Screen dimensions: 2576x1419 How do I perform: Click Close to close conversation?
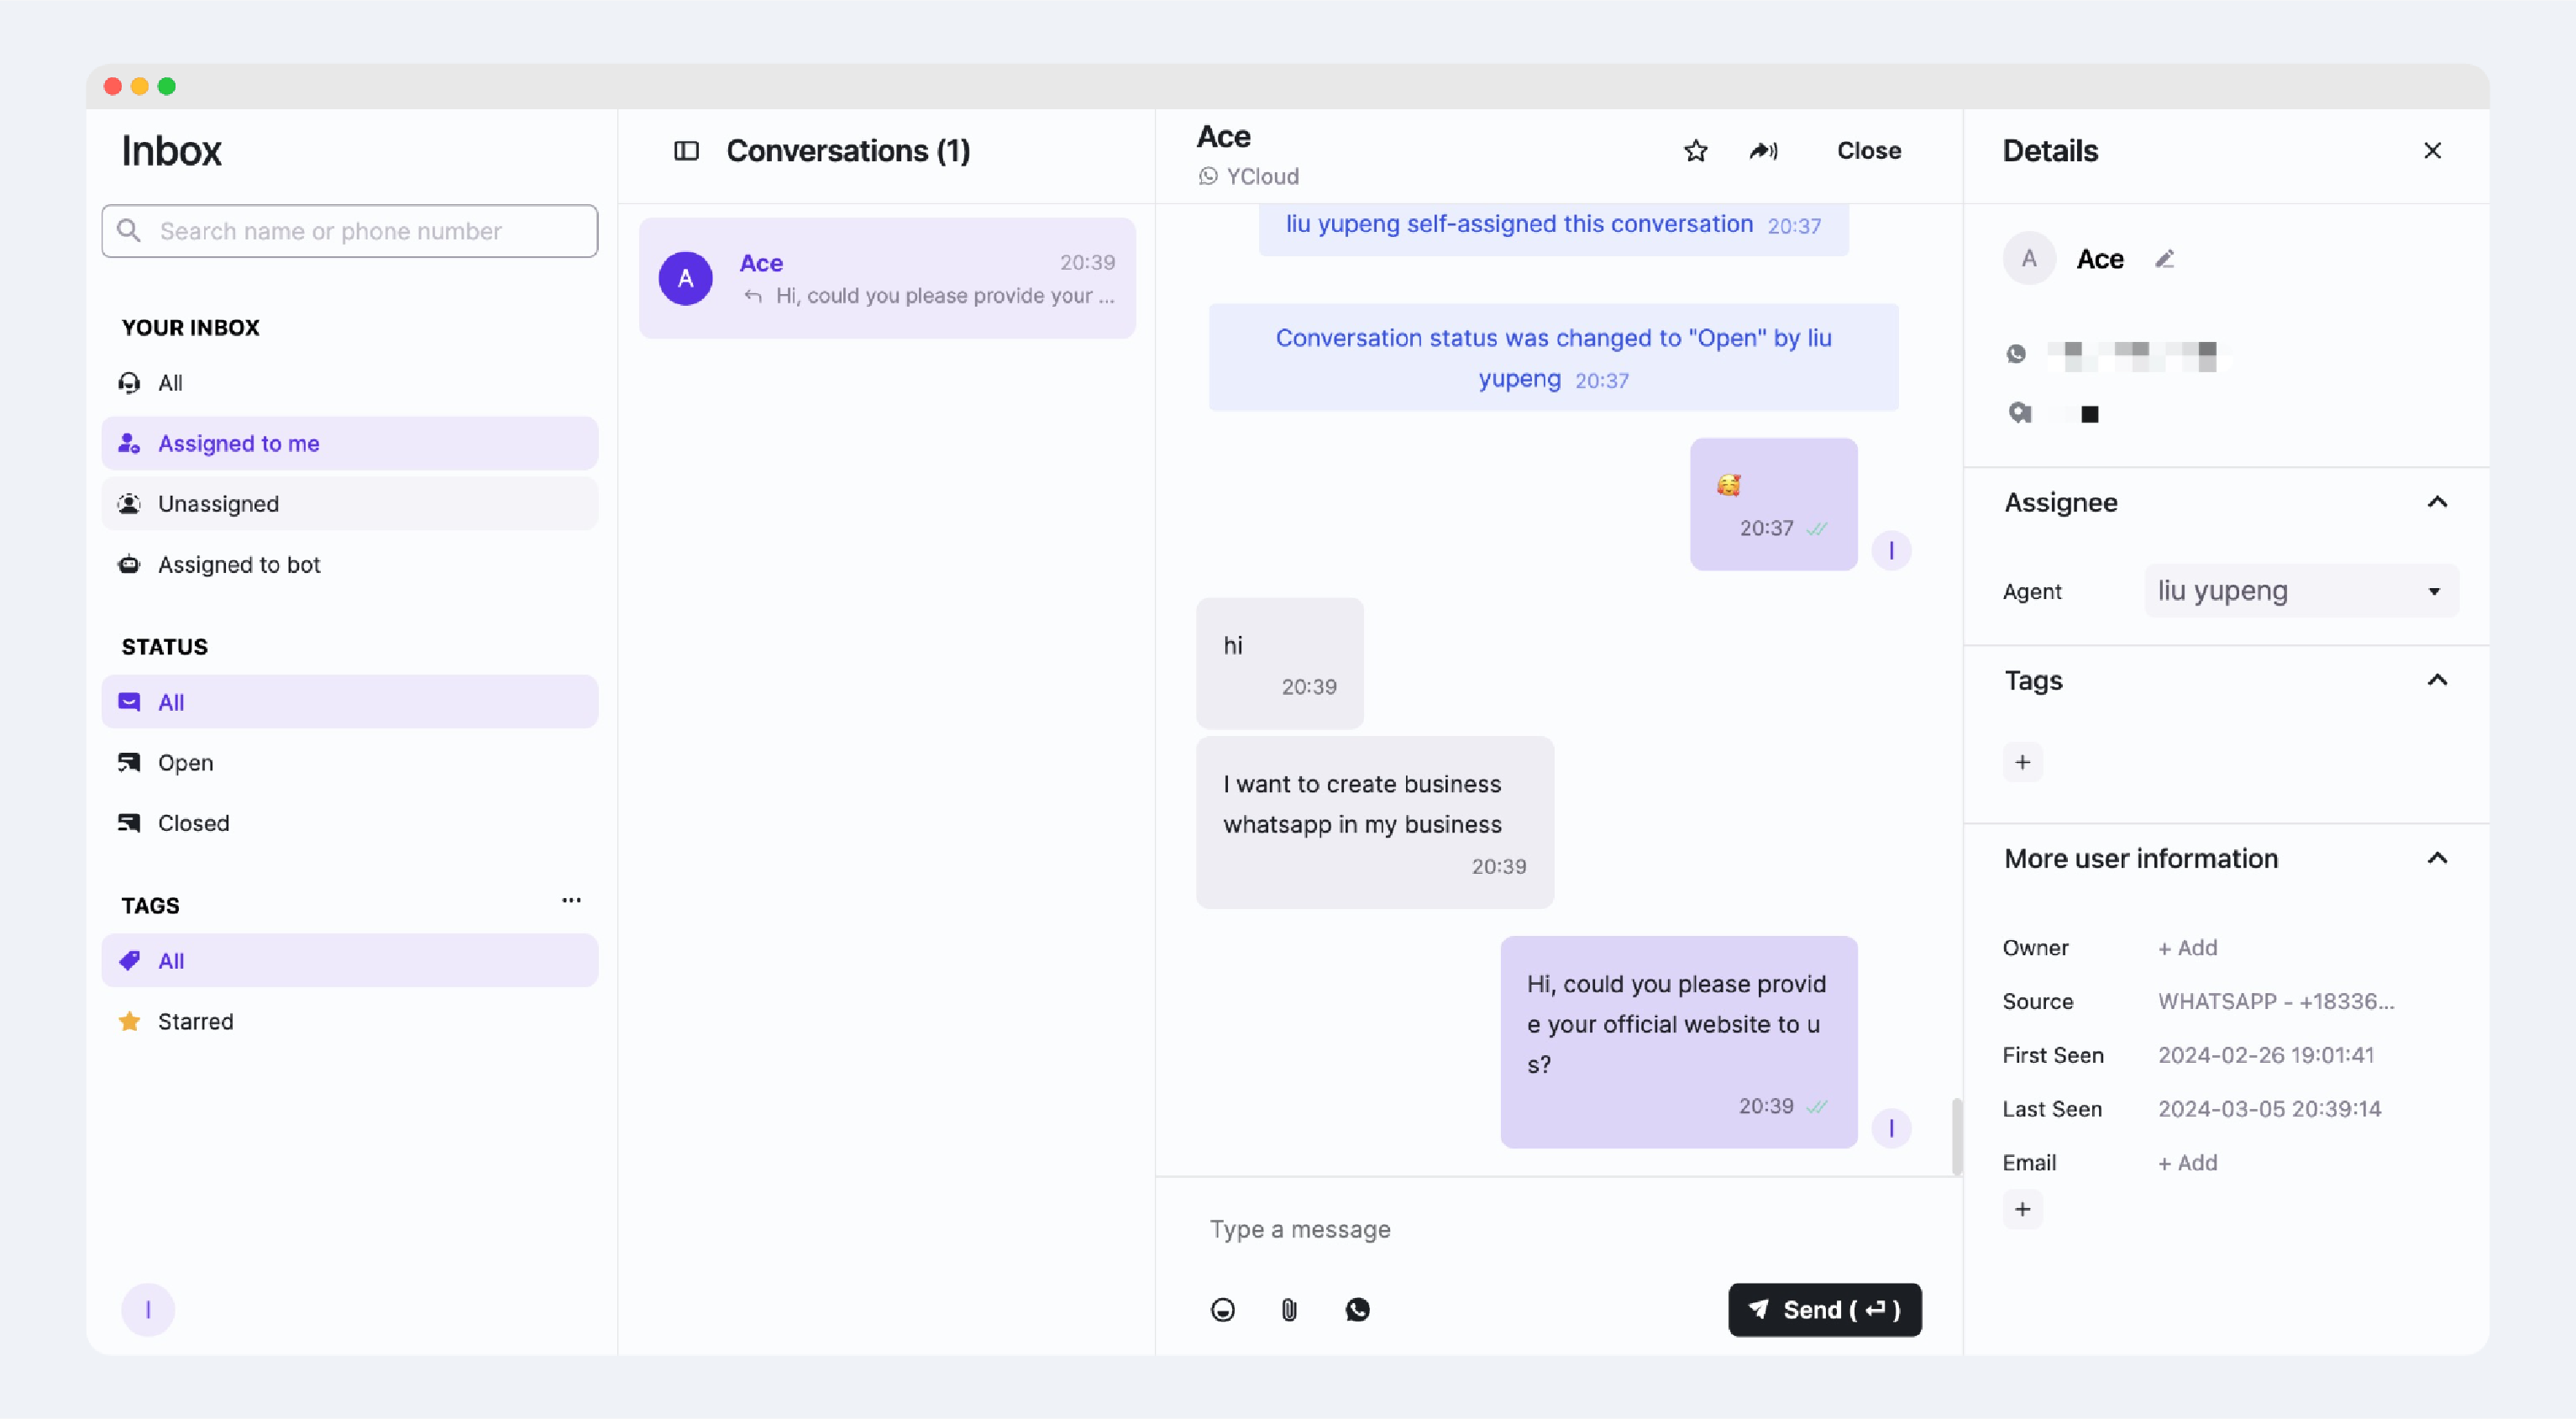[x=1868, y=151]
